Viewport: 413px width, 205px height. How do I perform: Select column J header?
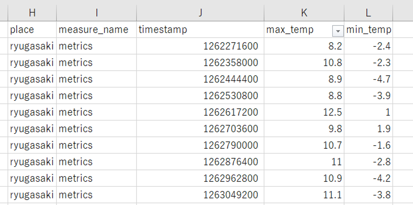(200, 13)
